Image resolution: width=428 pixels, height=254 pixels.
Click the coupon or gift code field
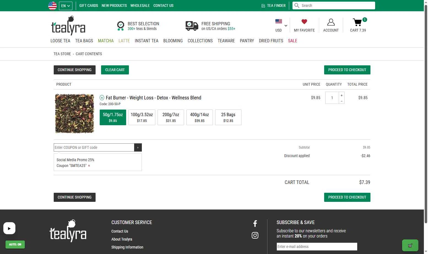click(94, 147)
